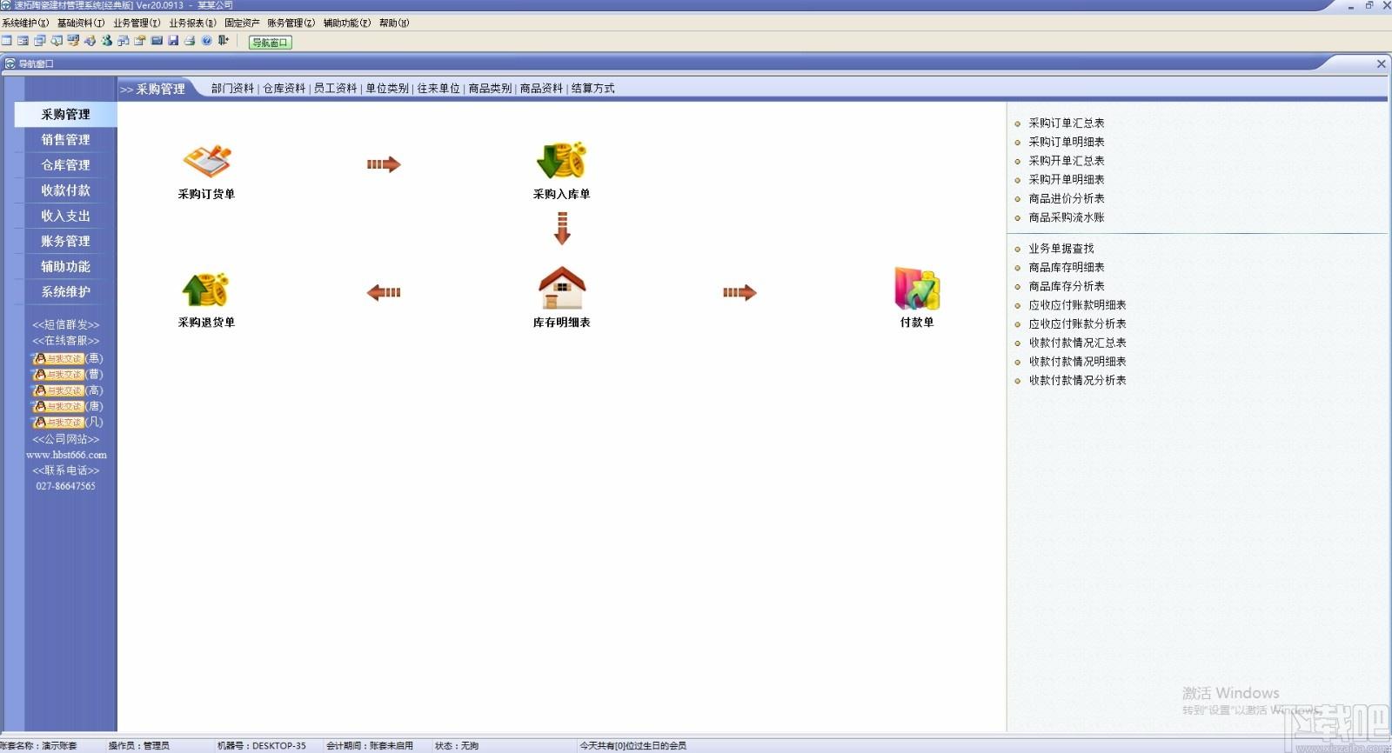Click the two-people users toolbar icon
The image size is (1392, 753).
tap(106, 40)
